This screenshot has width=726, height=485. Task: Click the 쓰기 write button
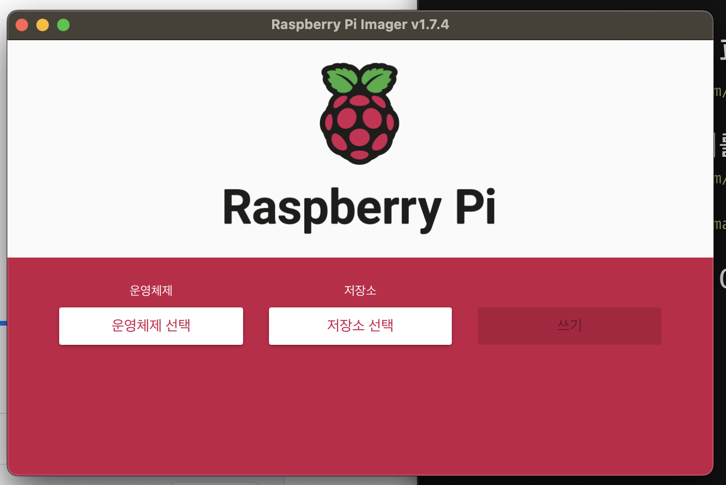[x=570, y=326]
